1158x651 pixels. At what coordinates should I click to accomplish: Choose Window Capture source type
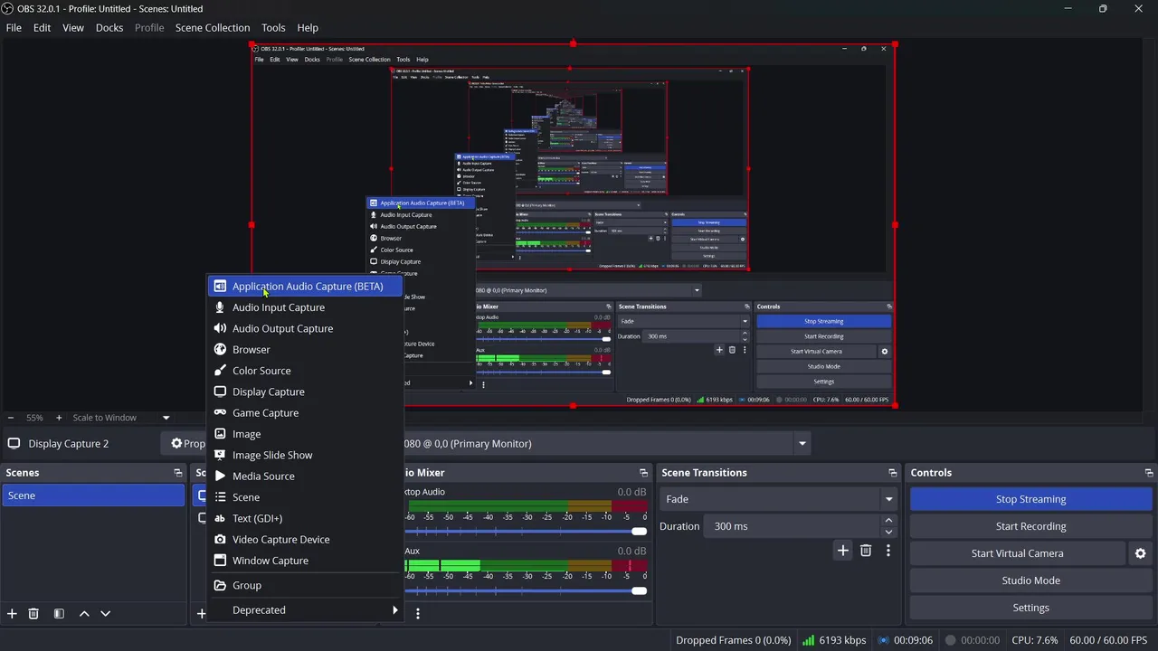coord(306,561)
